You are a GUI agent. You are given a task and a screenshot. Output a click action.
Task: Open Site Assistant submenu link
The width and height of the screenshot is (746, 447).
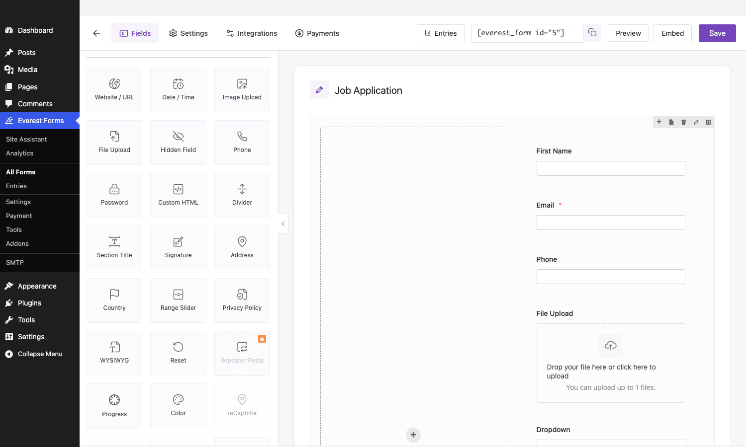click(26, 140)
